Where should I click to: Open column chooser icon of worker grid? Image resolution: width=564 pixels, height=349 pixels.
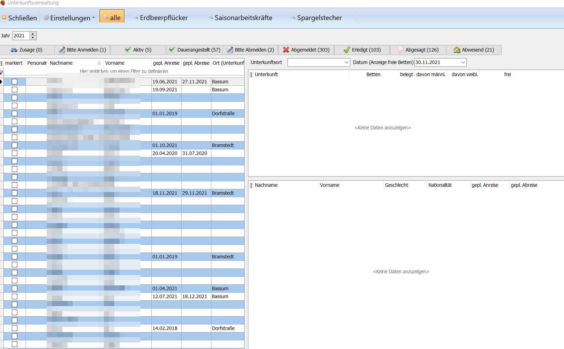click(x=1, y=63)
